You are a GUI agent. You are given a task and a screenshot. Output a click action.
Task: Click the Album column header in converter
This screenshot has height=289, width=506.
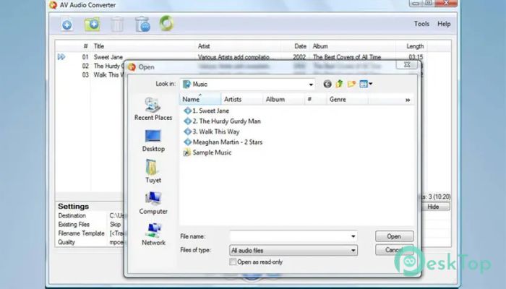pos(320,46)
